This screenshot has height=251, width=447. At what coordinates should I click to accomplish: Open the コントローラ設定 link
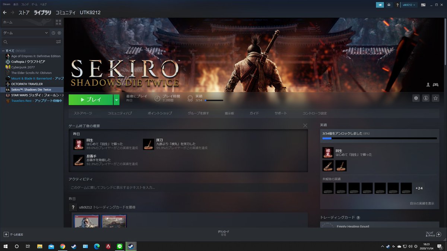click(x=315, y=113)
